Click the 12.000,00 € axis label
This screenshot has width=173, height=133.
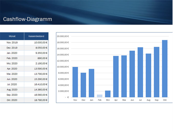pyautogui.click(x=63, y=61)
